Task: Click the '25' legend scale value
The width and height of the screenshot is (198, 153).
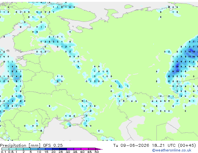Action: tap(61, 152)
